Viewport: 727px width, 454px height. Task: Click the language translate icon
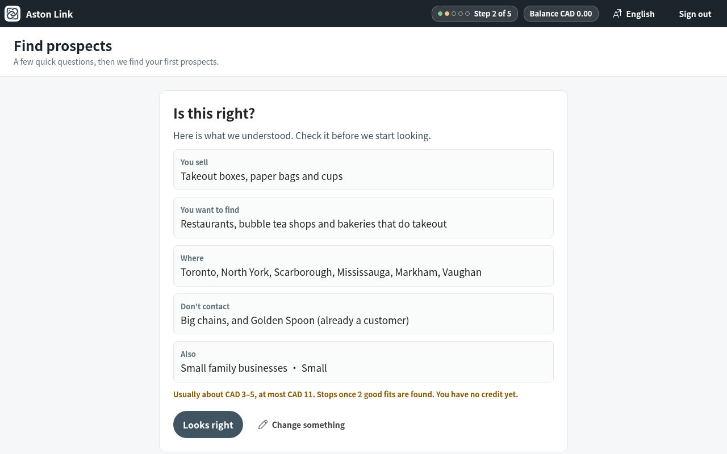tap(617, 14)
